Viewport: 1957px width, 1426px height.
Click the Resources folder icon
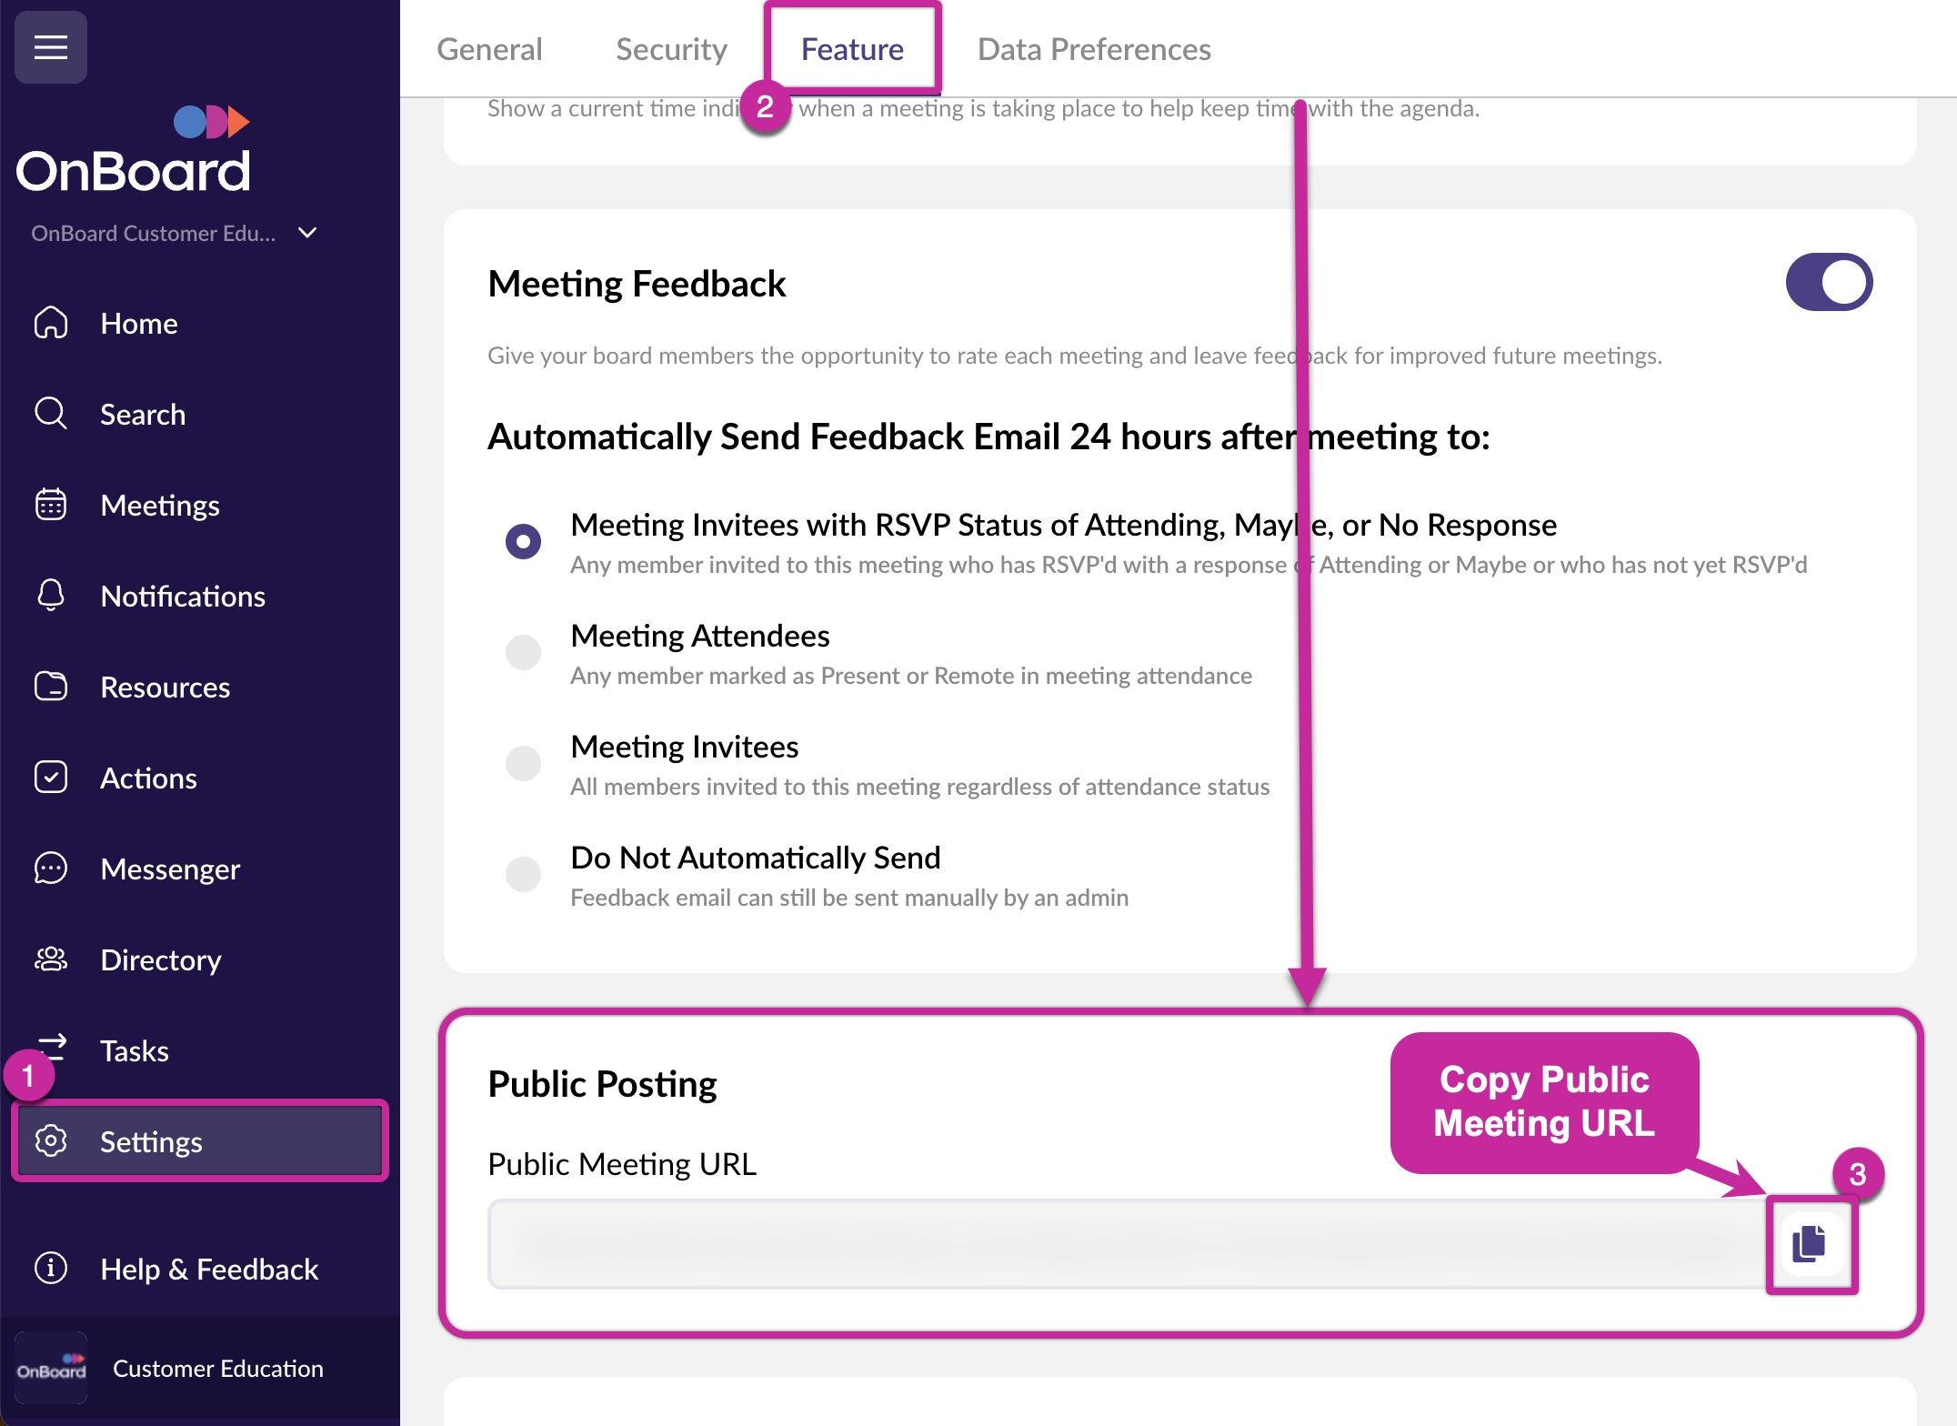(x=51, y=687)
